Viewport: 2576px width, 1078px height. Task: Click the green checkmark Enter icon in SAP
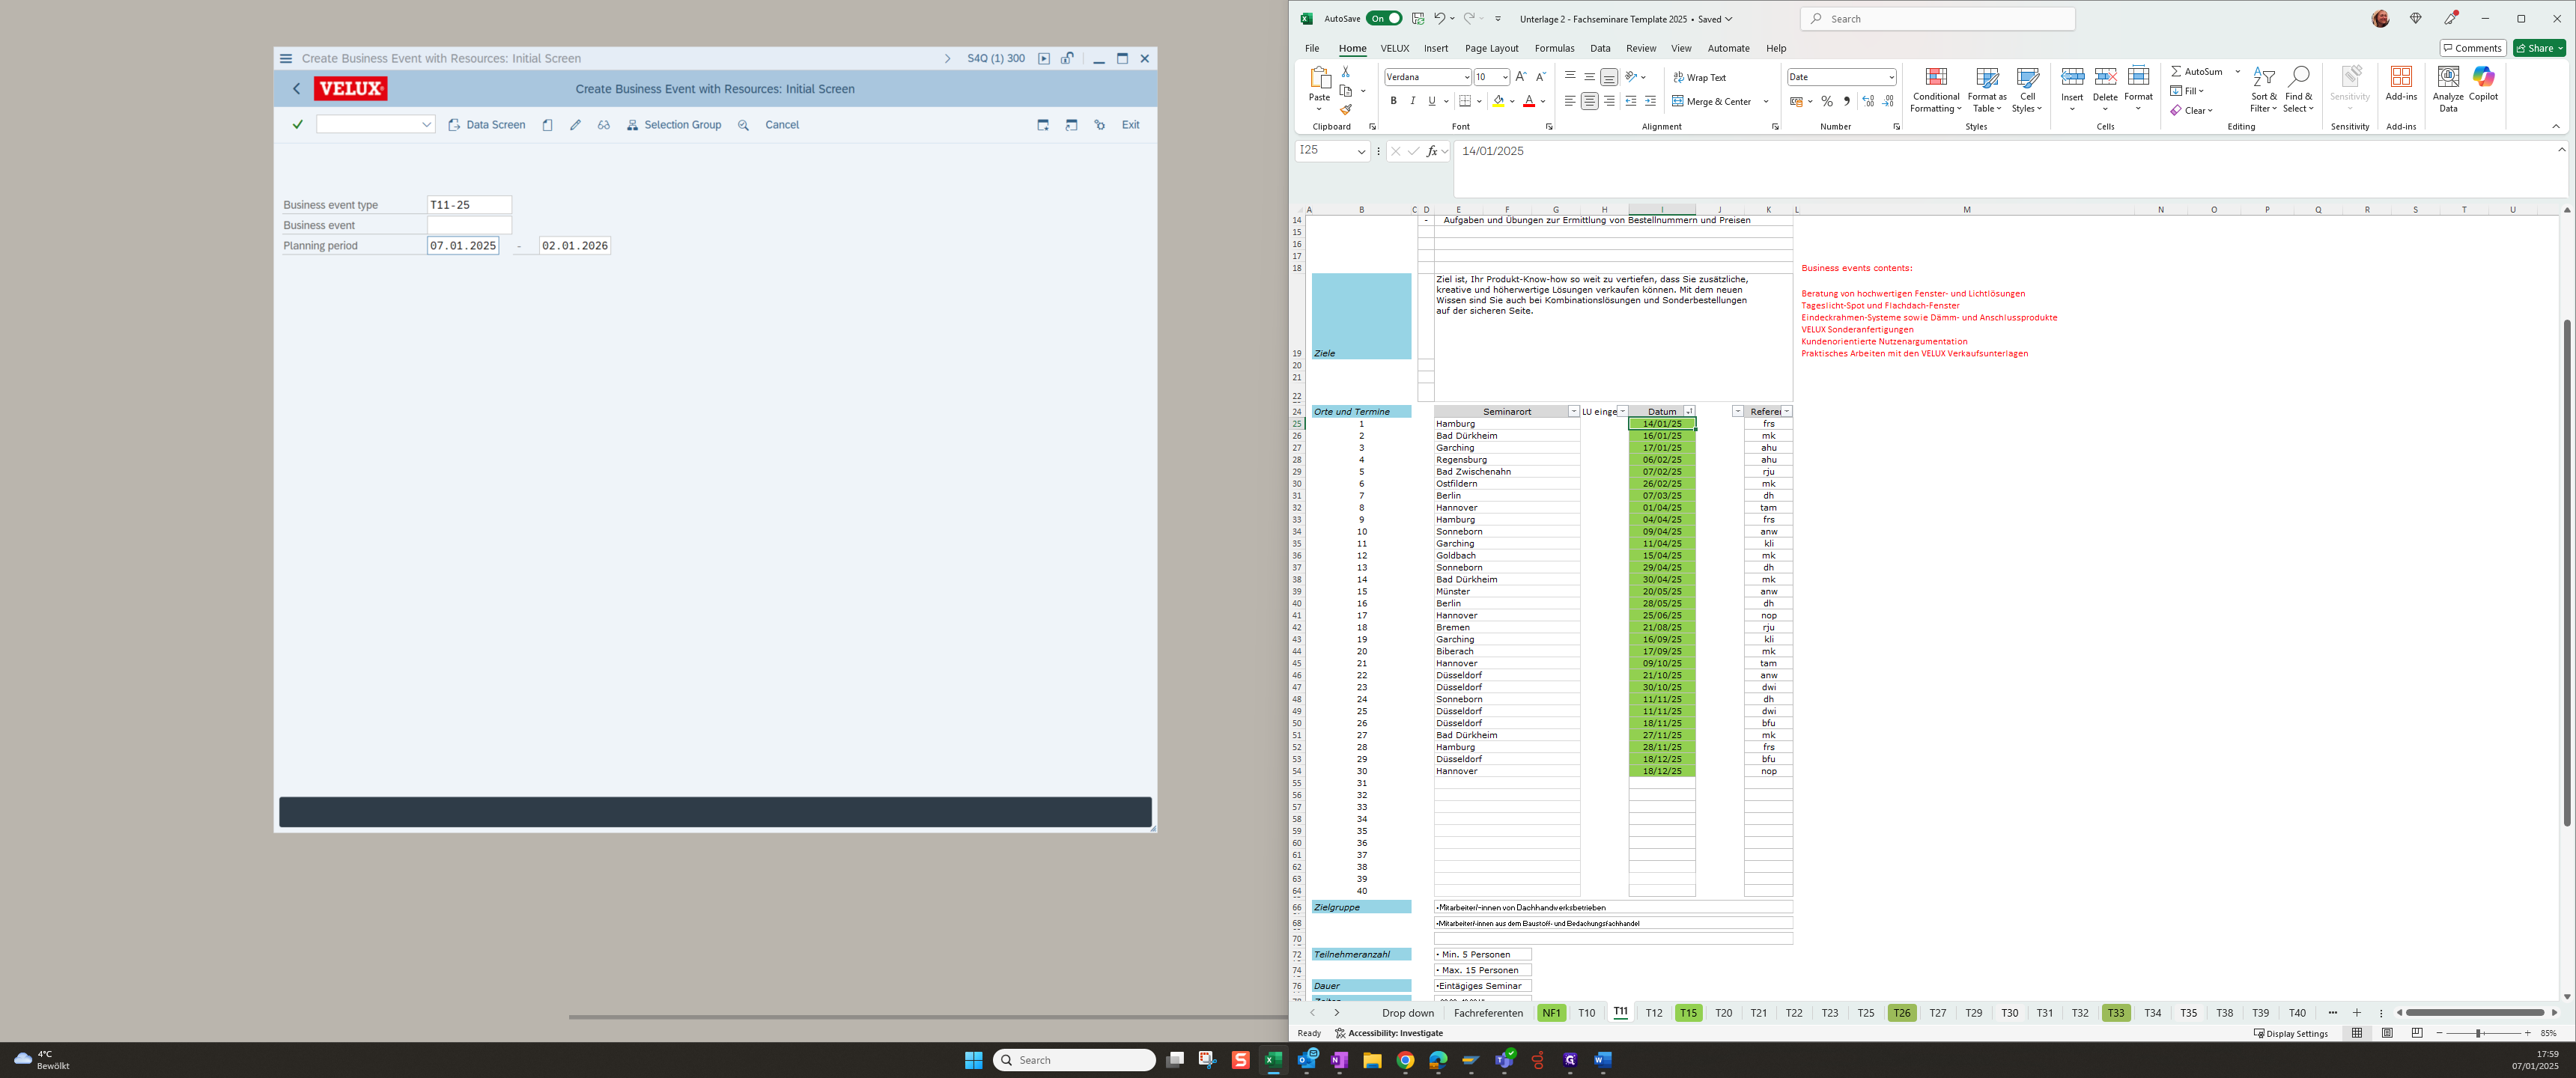[x=297, y=125]
